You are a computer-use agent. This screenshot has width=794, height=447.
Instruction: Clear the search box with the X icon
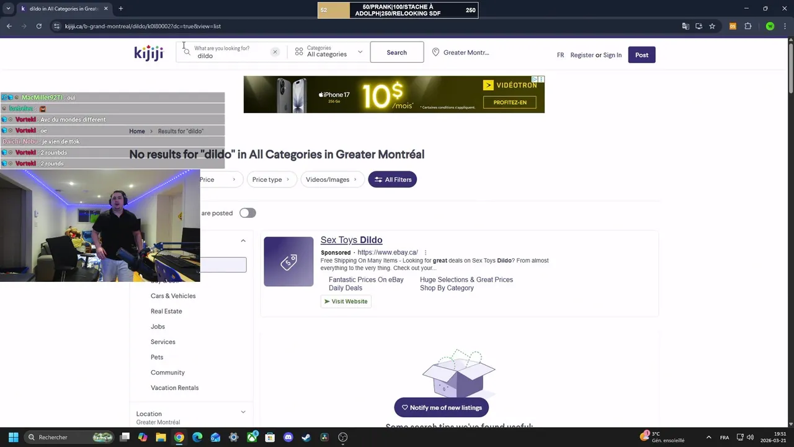[275, 52]
